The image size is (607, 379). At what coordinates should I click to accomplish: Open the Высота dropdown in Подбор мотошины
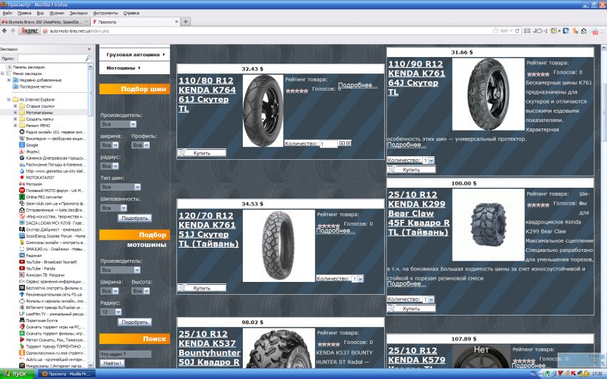(141, 290)
